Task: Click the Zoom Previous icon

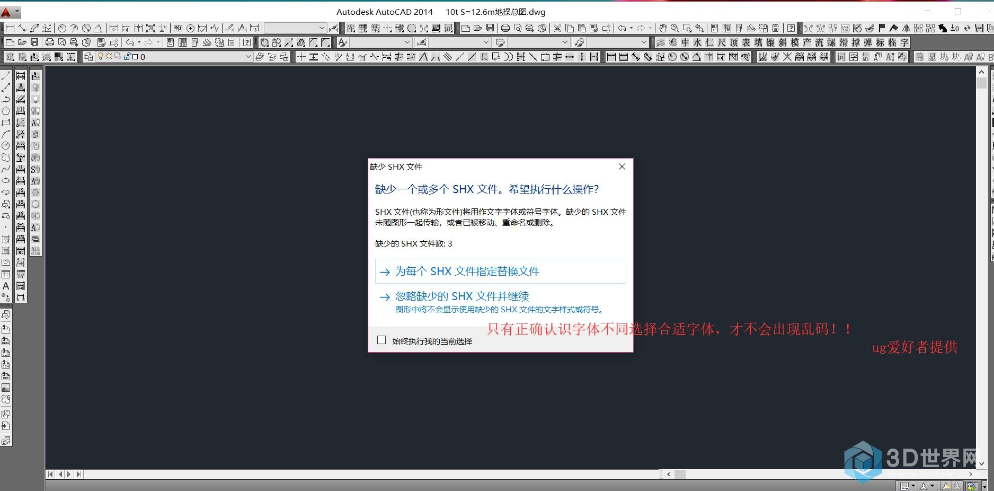Action: tap(699, 28)
